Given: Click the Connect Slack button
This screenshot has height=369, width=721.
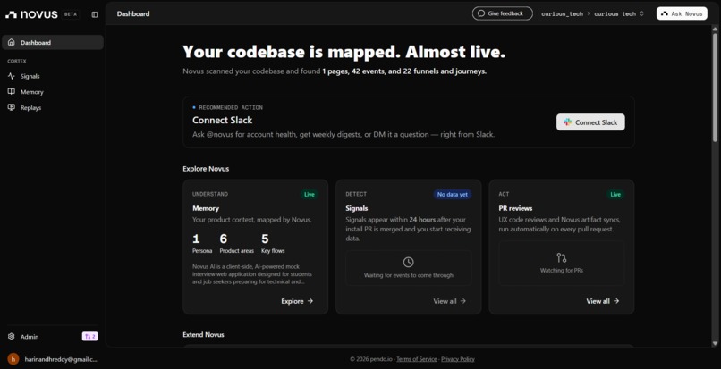Looking at the screenshot, I should click(x=590, y=122).
